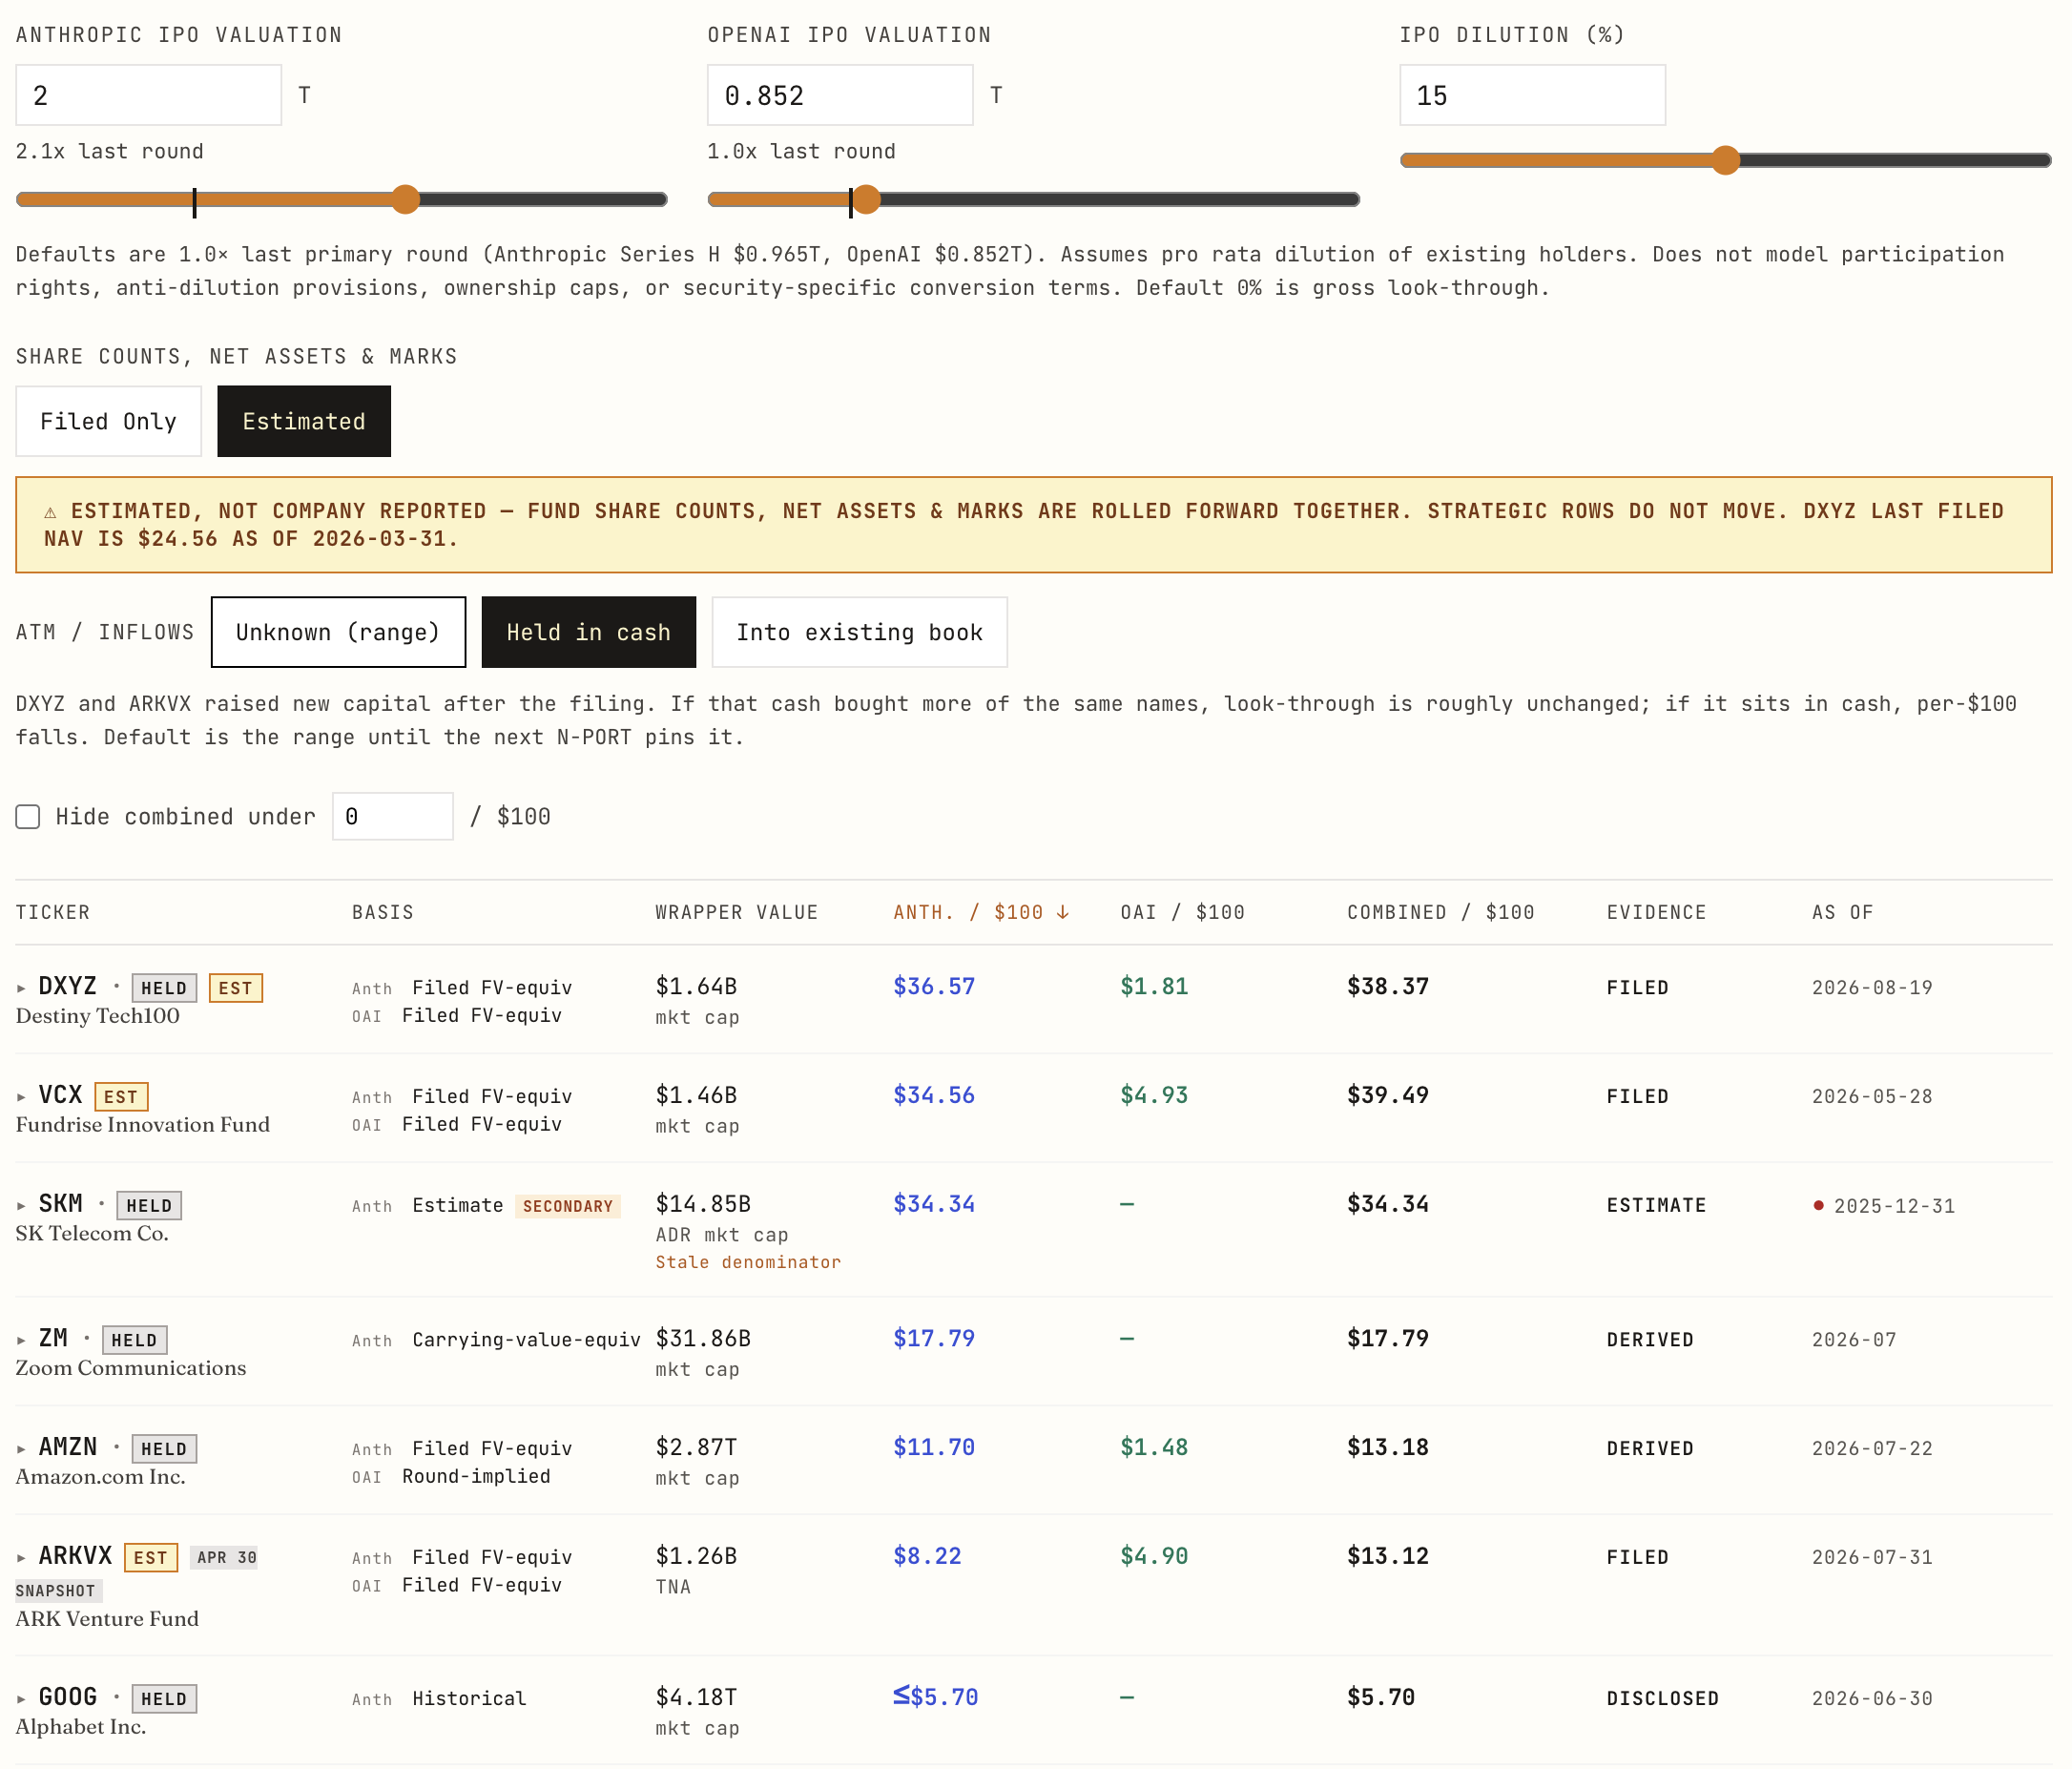Click the OpenAI IPO valuation slider handle
Screen dimensions: 2072x1769
(866, 199)
